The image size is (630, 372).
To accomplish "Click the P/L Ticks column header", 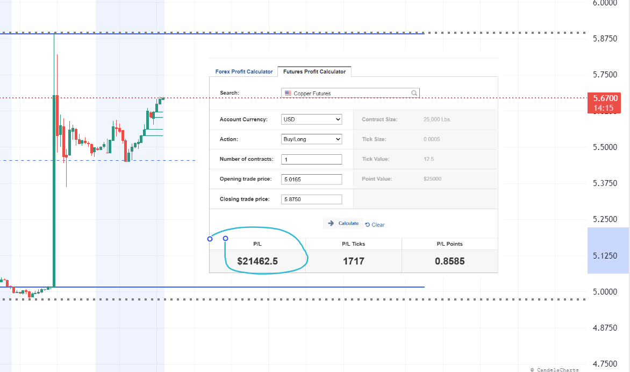I will 354,244.
